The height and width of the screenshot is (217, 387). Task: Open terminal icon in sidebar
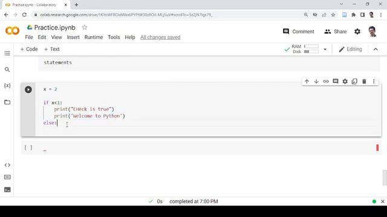[x=7, y=190]
